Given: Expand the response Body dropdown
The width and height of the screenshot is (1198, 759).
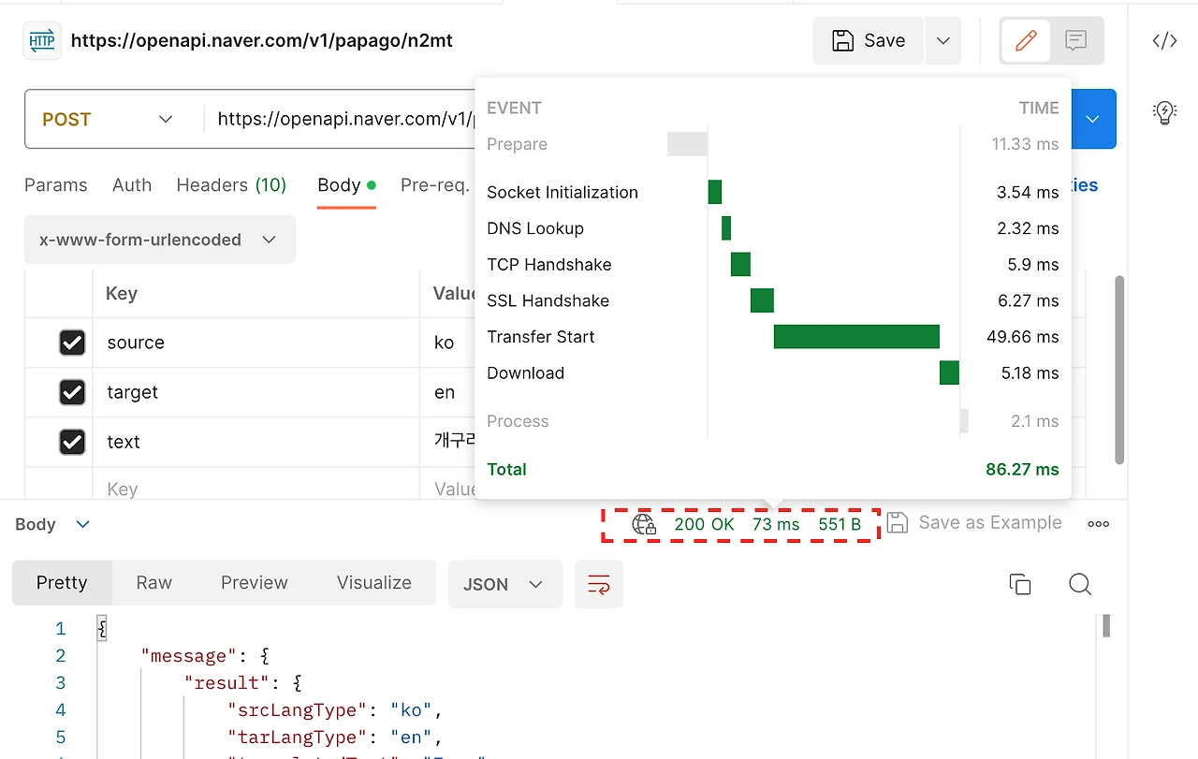Looking at the screenshot, I should coord(52,524).
